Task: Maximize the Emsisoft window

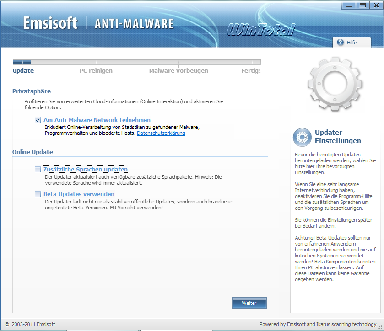Action: [362, 5]
